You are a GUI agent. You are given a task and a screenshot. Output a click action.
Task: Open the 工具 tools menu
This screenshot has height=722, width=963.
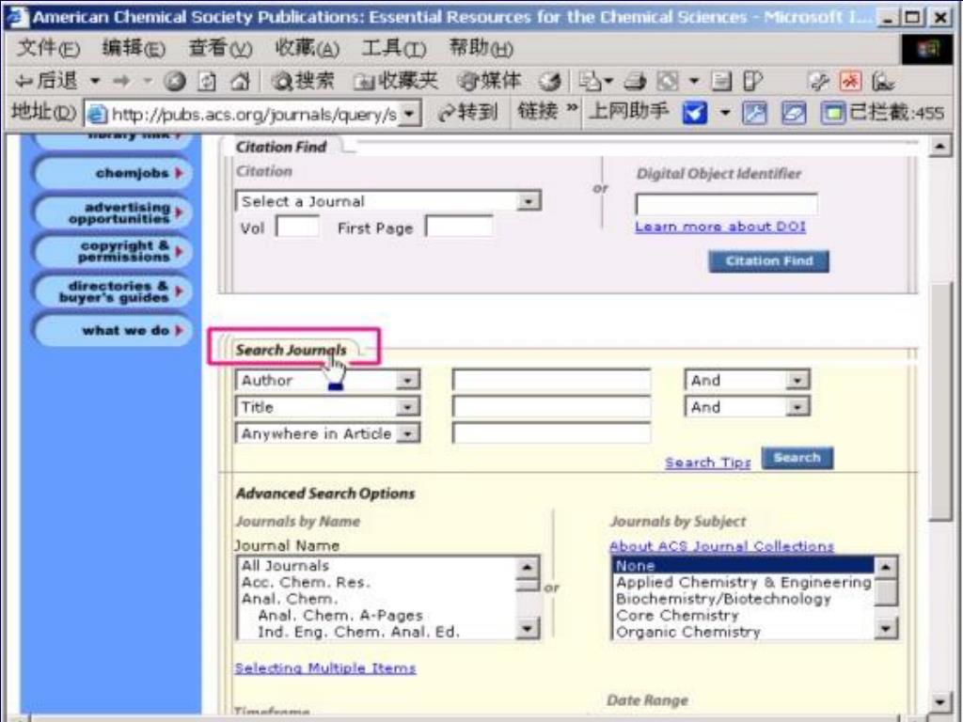tap(393, 47)
